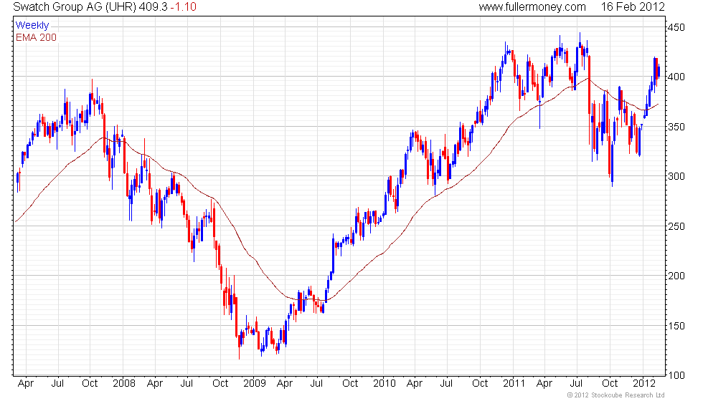Click the 200 price axis label
Screen dimensions: 703x401
tap(676, 276)
